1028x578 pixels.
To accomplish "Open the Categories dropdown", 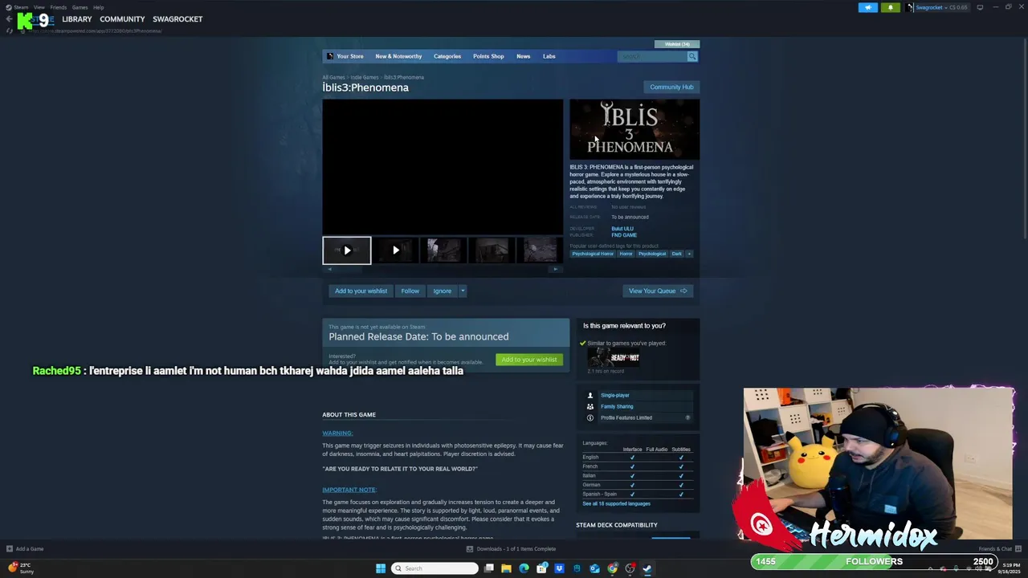I will (447, 56).
